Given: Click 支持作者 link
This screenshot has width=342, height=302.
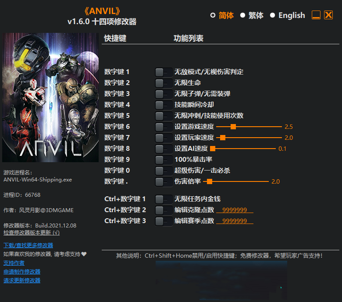Looking at the screenshot, I should [14, 263].
